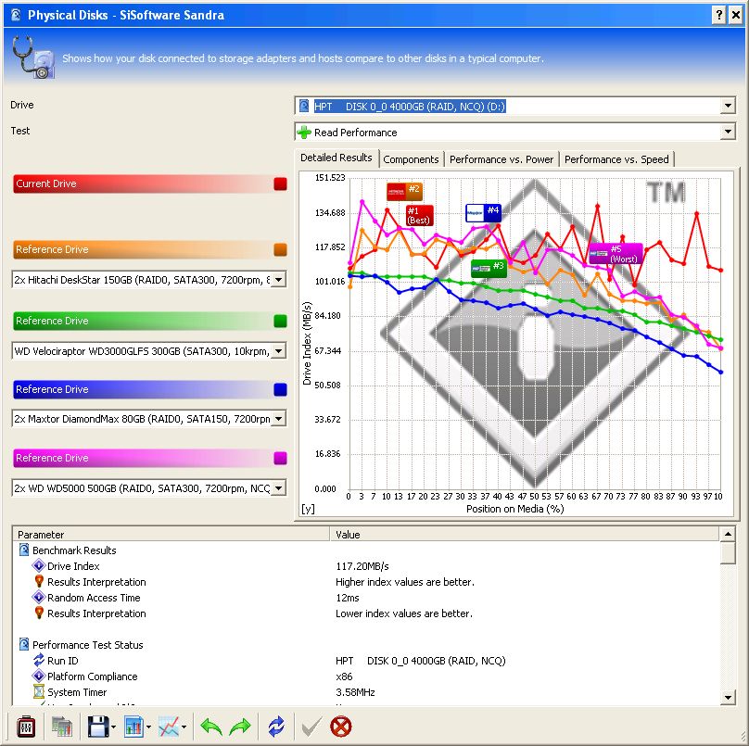
Task: Click the floppy disk save icon
Action: (98, 727)
